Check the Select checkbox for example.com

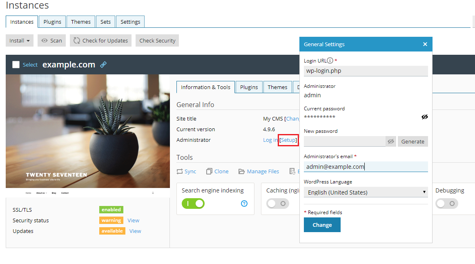[16, 65]
